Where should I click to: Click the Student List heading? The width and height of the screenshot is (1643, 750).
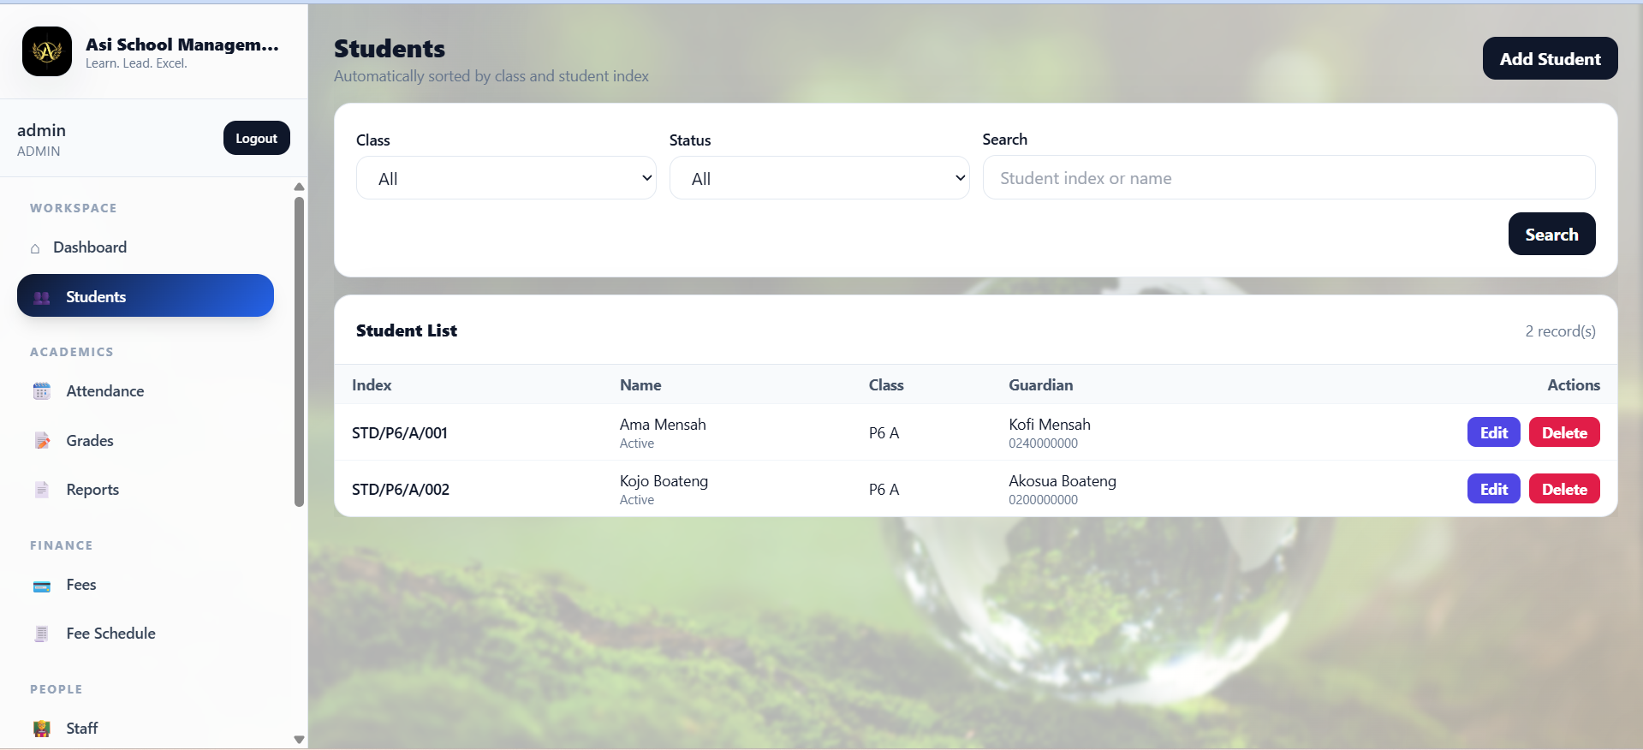click(407, 330)
